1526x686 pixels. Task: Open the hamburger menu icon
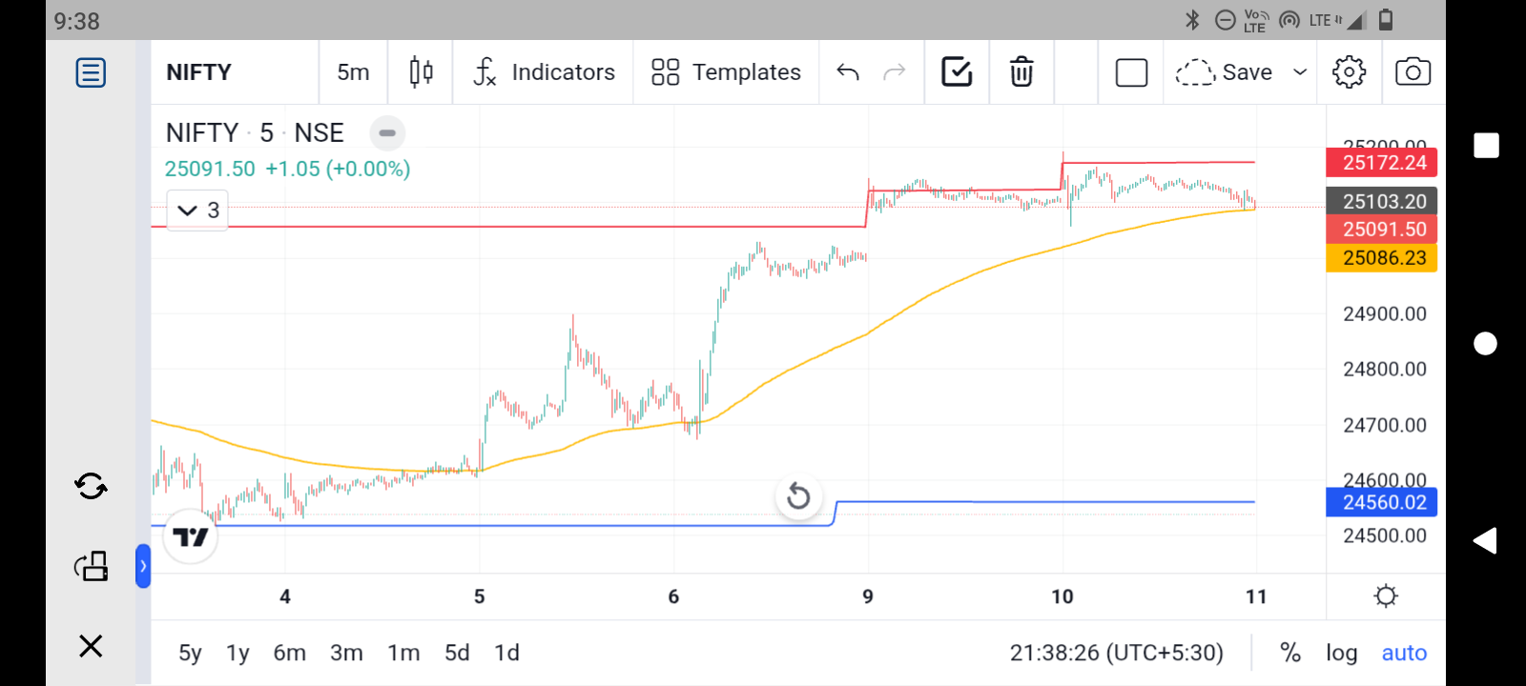click(91, 72)
